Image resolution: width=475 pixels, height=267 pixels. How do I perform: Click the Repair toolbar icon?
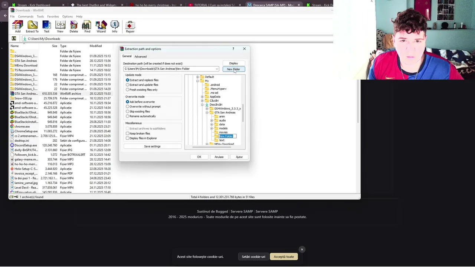(130, 25)
